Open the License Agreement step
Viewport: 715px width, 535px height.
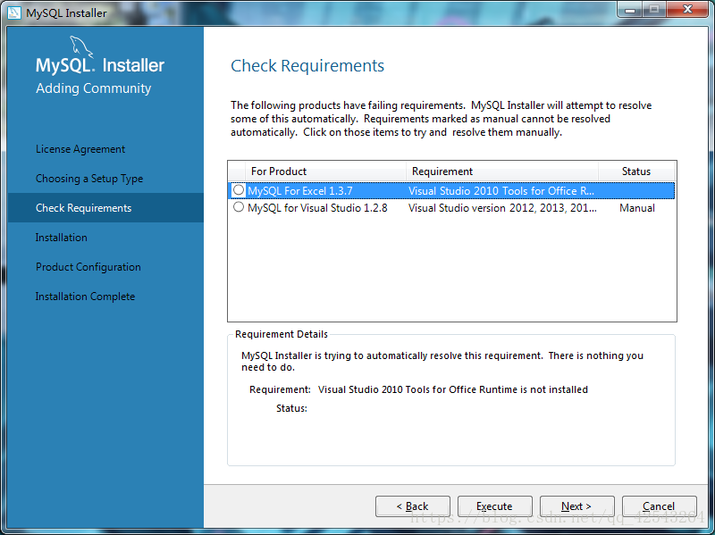(x=80, y=149)
